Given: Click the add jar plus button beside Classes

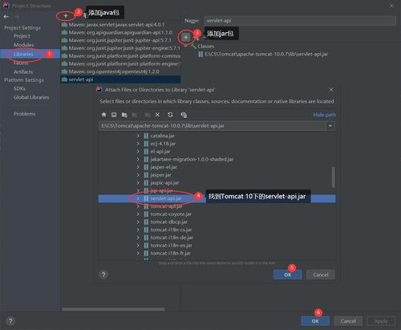Looking at the screenshot, I should [x=186, y=37].
